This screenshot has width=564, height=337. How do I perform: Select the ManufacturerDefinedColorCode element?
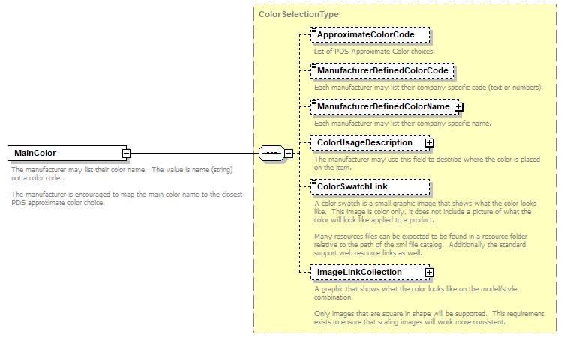coord(382,70)
